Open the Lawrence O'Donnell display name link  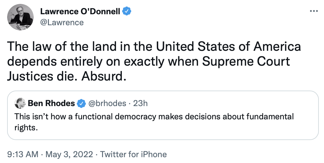pyautogui.click(x=80, y=12)
